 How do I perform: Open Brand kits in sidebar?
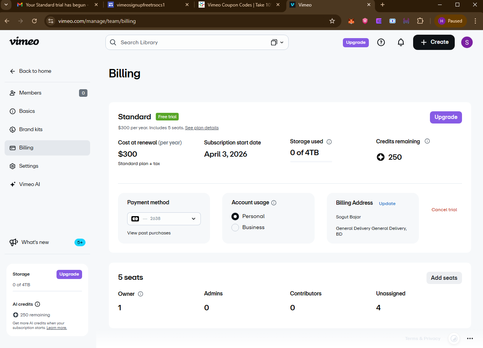click(x=47, y=130)
